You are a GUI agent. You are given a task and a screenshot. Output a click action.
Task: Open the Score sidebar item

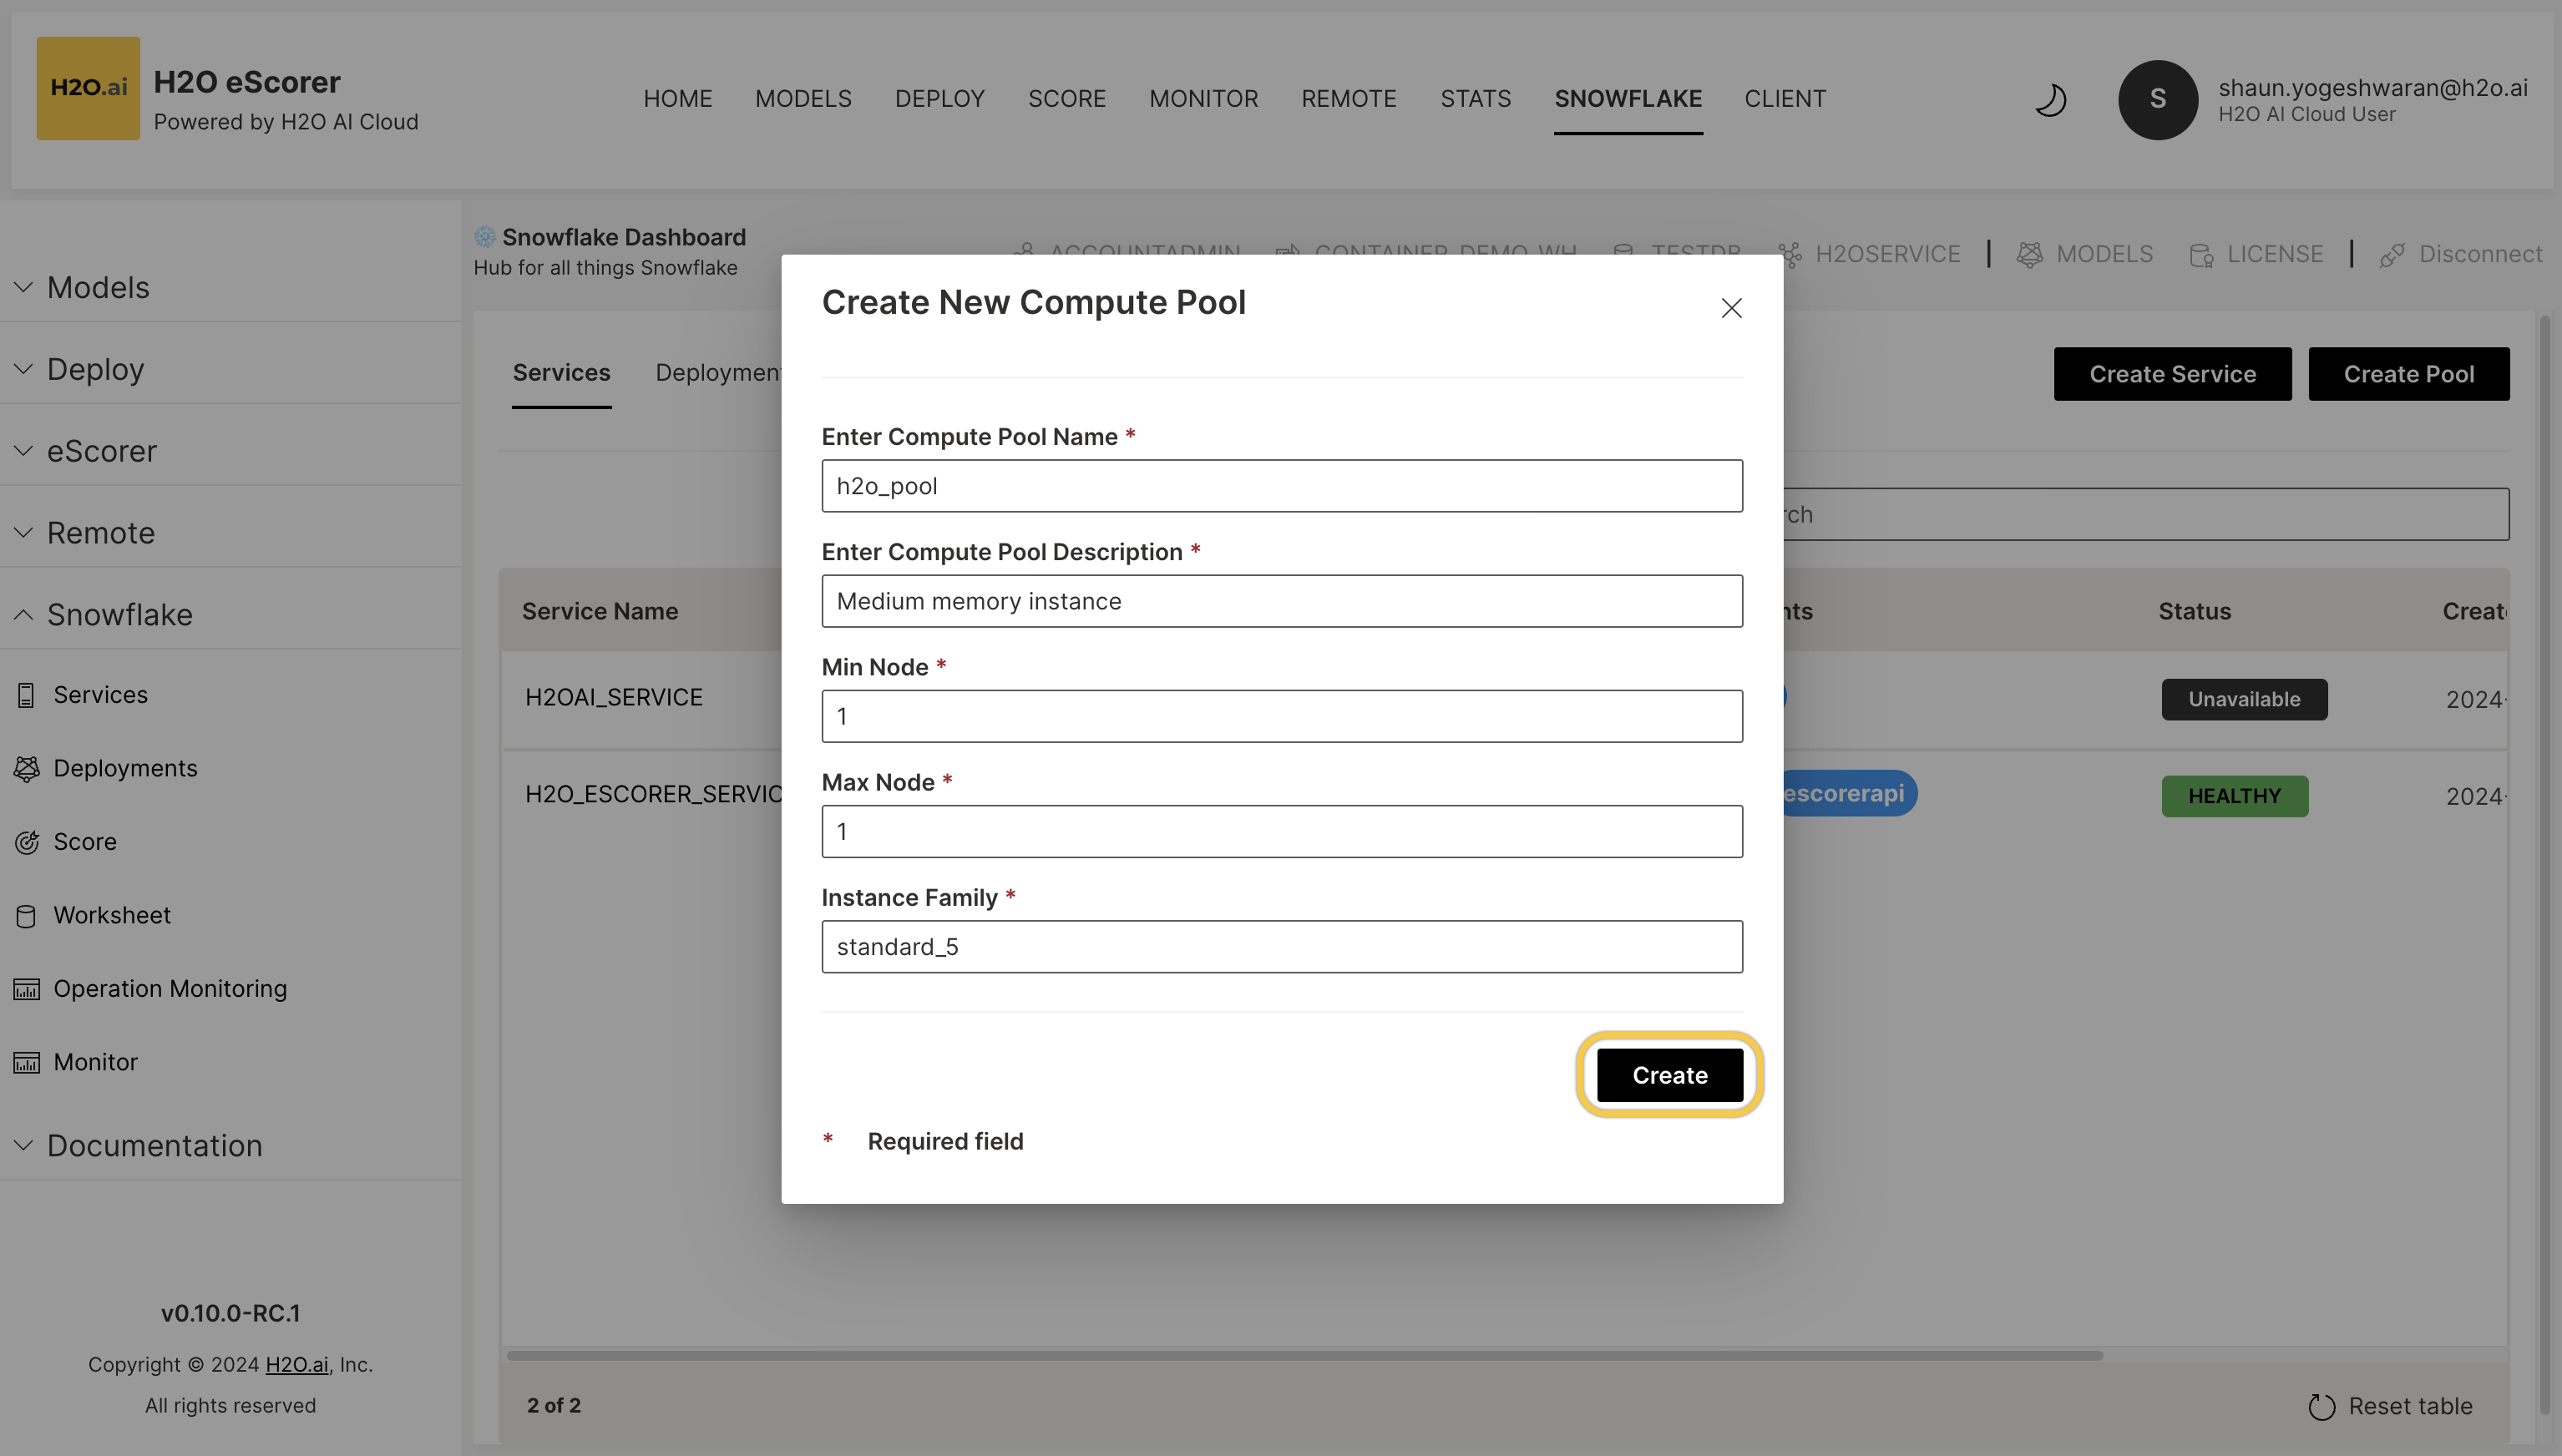pos(85,842)
